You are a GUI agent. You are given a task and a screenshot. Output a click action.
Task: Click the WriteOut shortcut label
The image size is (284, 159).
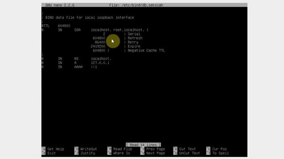point(89,149)
